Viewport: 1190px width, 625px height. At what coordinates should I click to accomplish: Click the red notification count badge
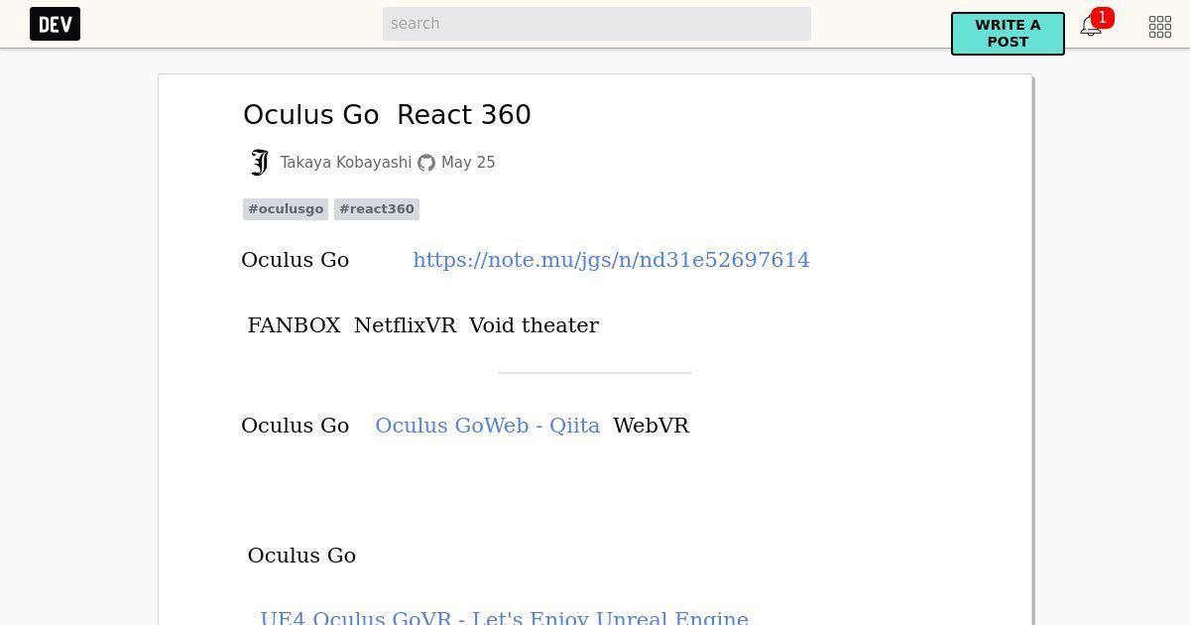[1102, 18]
